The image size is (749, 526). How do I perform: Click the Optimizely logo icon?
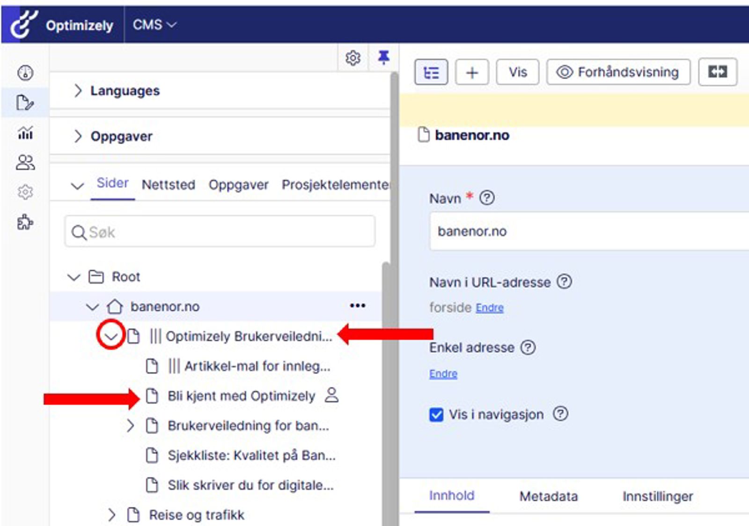(x=24, y=23)
